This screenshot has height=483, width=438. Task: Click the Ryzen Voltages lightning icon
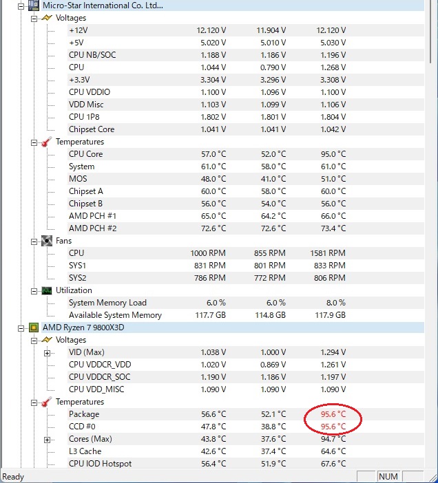point(47,340)
